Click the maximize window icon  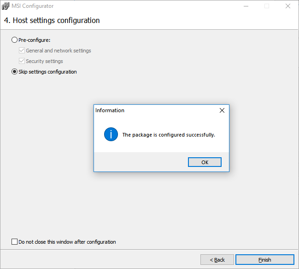coord(267,6)
